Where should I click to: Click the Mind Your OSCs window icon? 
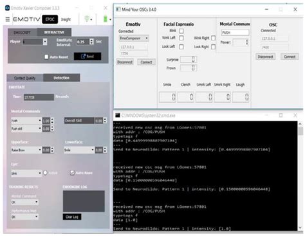118,10
